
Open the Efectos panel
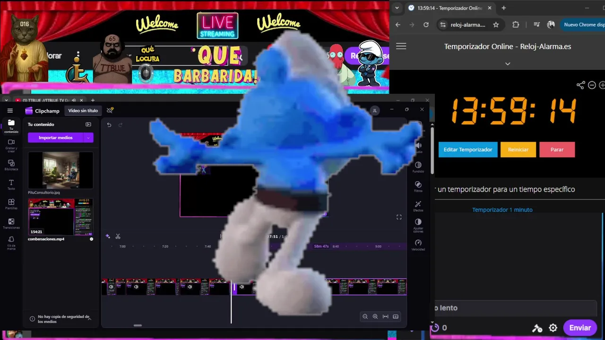[x=418, y=206]
